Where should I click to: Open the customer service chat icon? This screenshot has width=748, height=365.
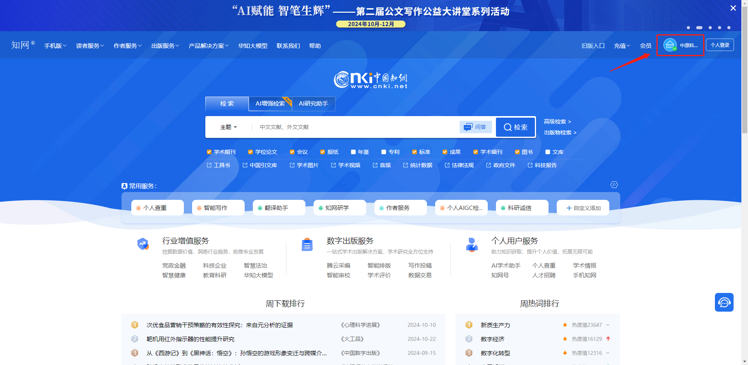tap(724, 302)
